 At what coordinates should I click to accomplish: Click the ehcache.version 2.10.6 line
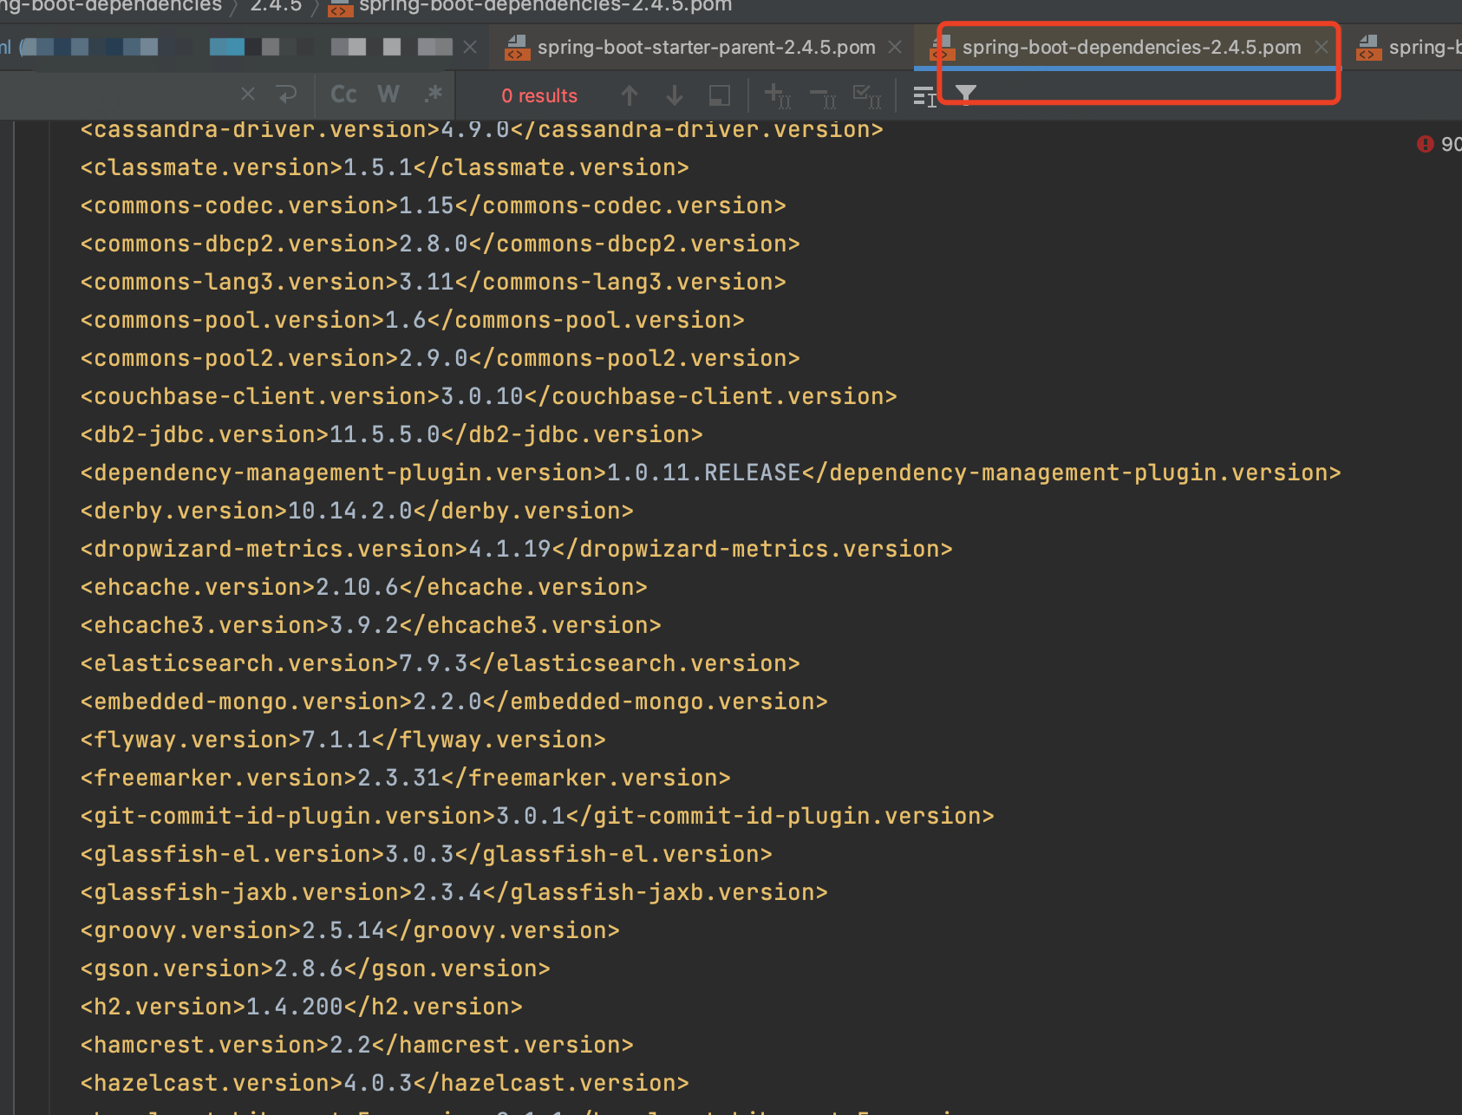[x=364, y=587]
